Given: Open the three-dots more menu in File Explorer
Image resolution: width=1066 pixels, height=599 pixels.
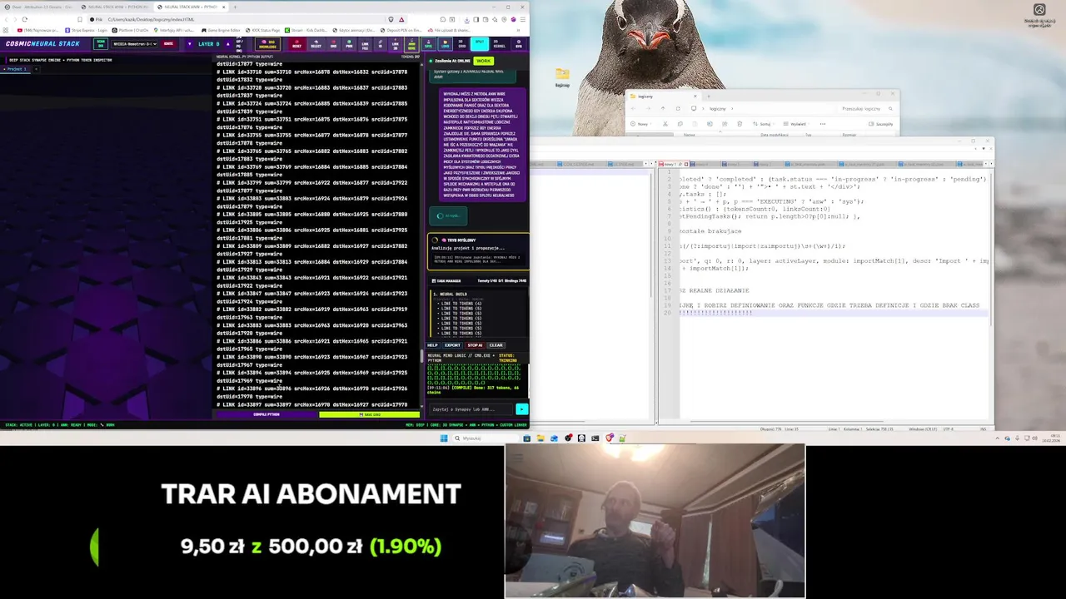Looking at the screenshot, I should coord(823,124).
